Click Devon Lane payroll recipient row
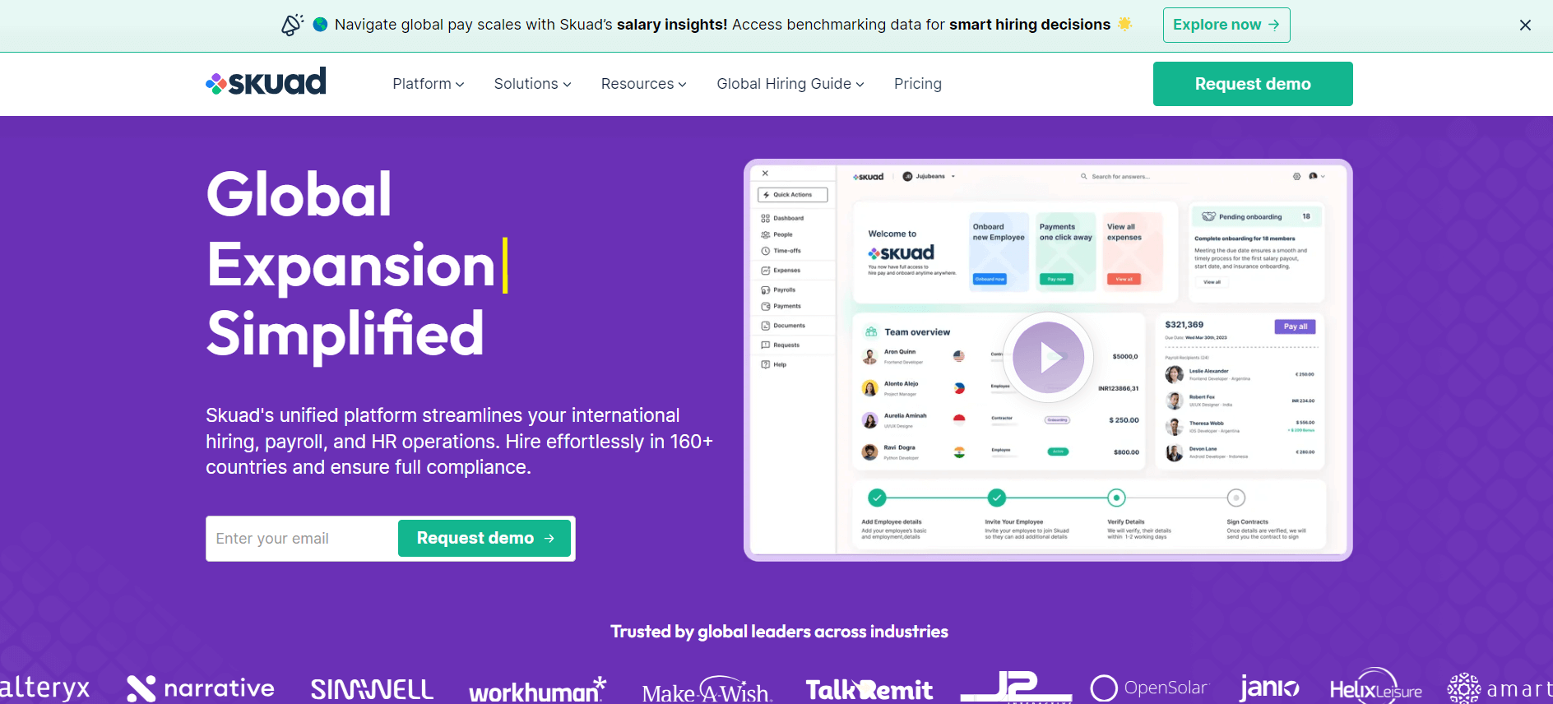This screenshot has width=1553, height=704. pos(1240,452)
